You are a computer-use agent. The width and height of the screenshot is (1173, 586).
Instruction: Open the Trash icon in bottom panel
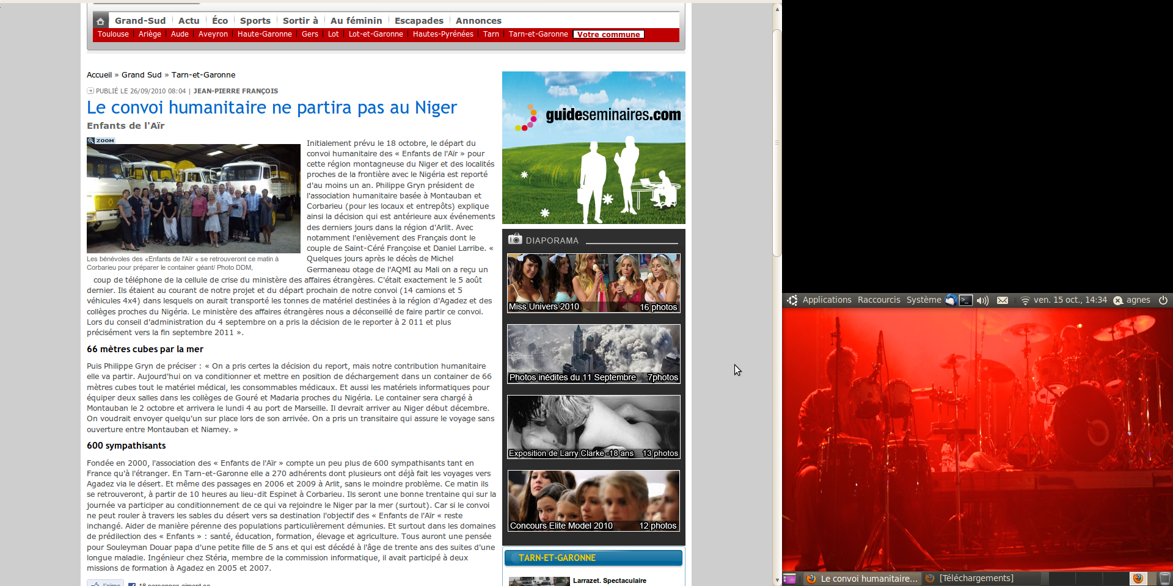1165,578
